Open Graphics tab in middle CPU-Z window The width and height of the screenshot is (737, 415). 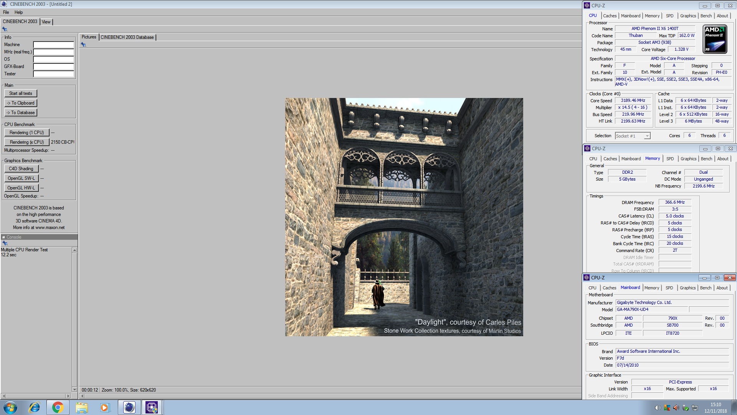tap(688, 159)
